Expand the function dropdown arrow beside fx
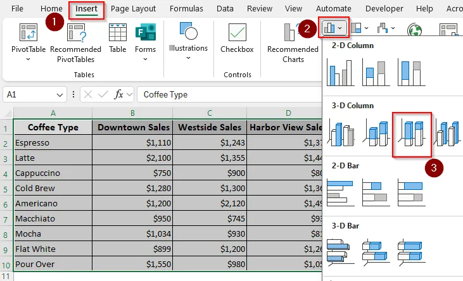 click(x=129, y=95)
